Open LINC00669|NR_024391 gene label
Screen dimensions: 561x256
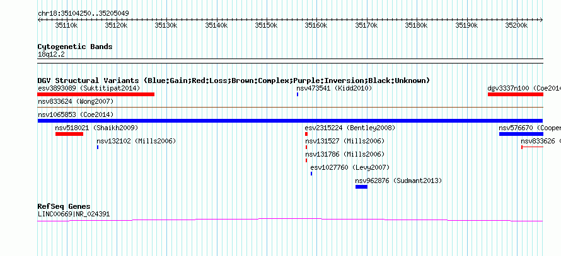74,214
